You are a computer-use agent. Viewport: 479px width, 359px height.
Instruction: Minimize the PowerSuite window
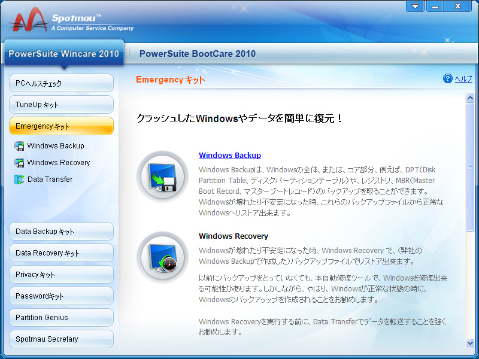[435, 6]
